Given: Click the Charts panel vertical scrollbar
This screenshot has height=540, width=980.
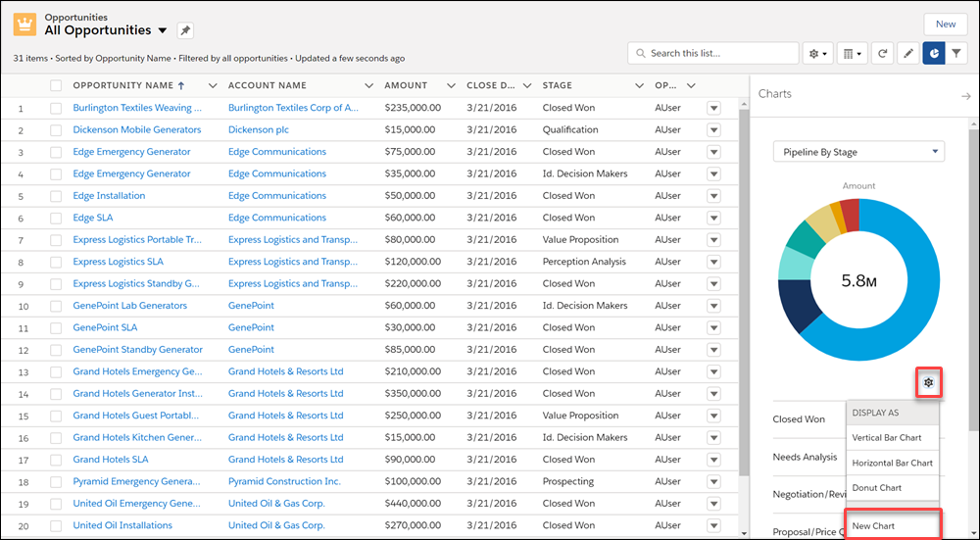Looking at the screenshot, I should tap(974, 281).
